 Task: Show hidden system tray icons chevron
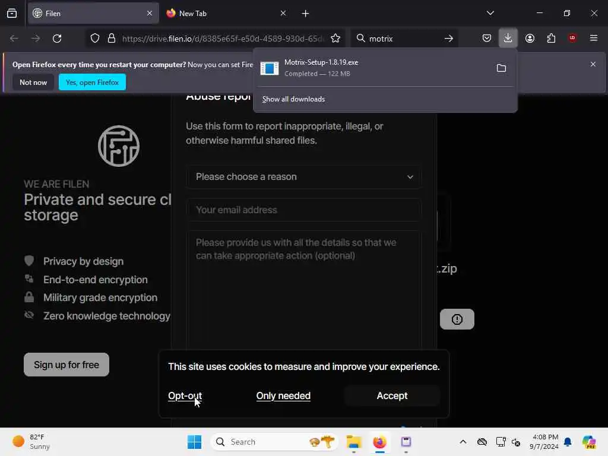463,442
